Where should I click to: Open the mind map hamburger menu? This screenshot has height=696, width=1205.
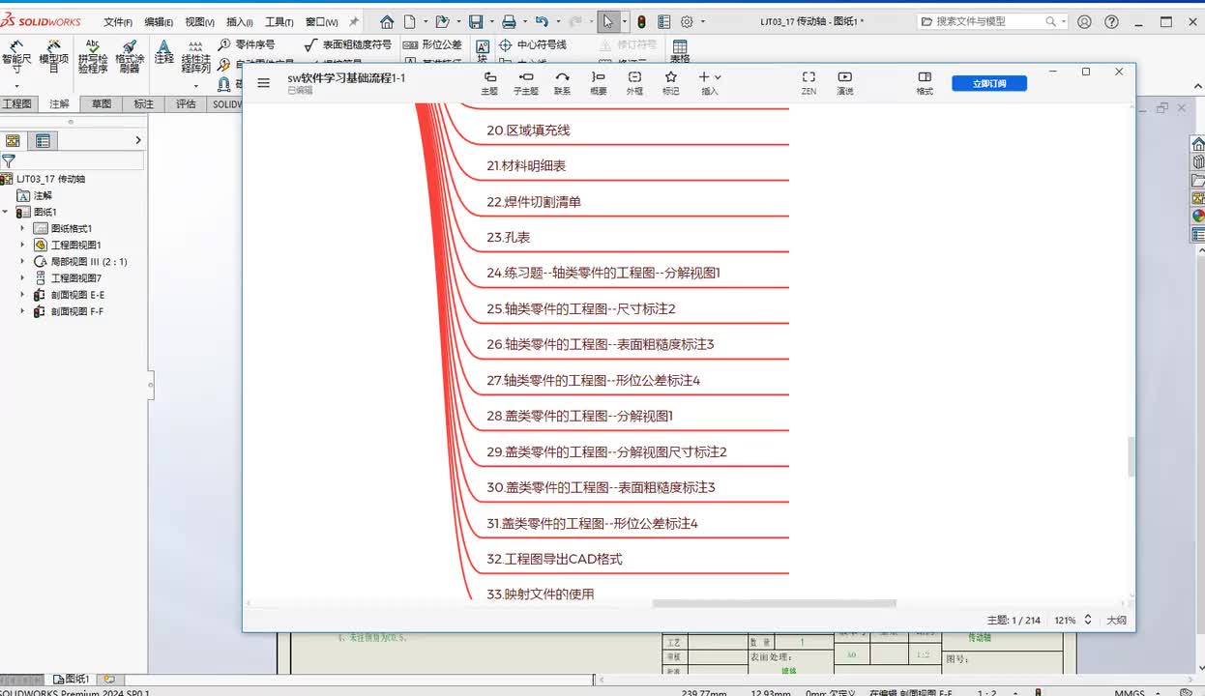263,83
